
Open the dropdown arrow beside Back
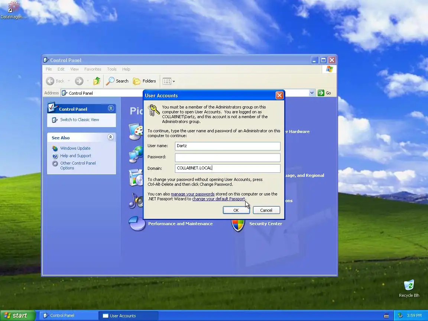69,81
